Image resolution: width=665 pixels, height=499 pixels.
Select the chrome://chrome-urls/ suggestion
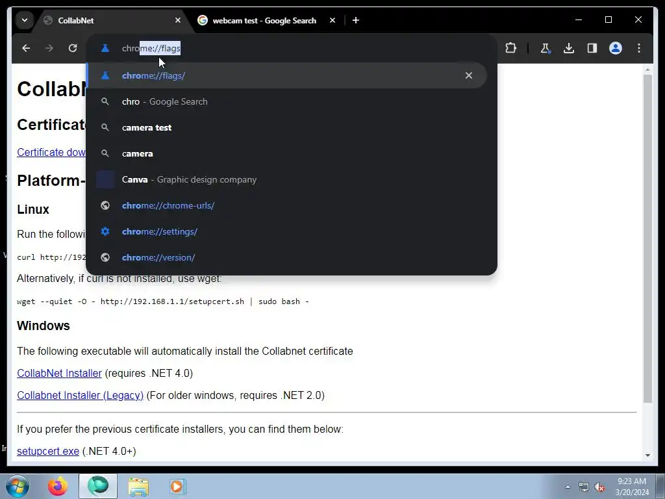(286, 206)
